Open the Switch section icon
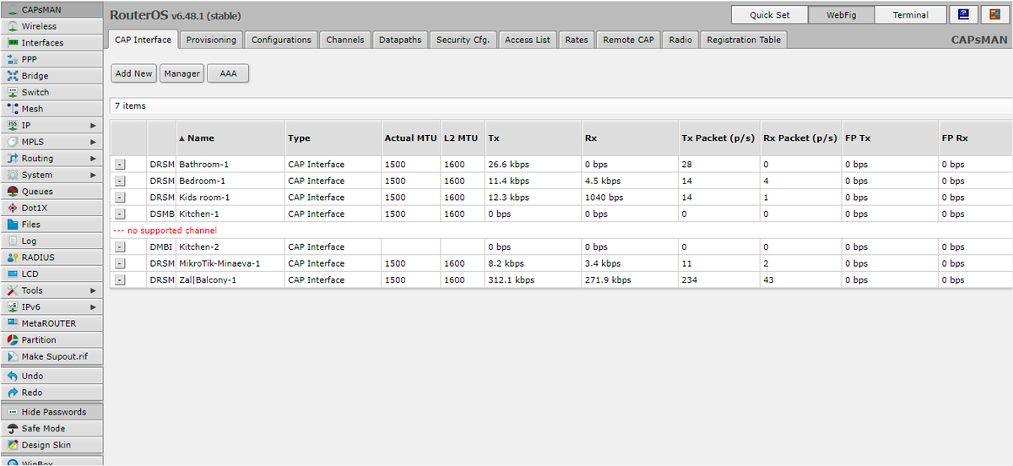1013x466 pixels. pos(13,92)
